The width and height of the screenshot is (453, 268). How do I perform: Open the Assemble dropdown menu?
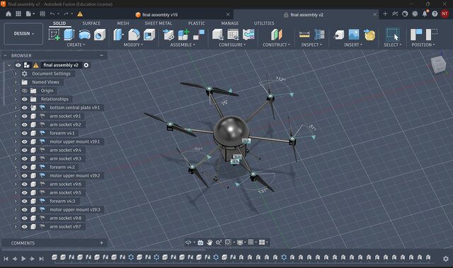(x=183, y=45)
